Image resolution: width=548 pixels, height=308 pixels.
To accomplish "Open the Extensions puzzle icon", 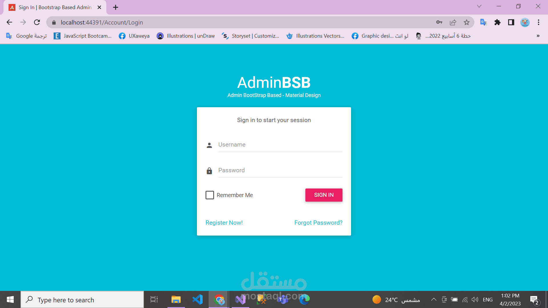I will [x=497, y=22].
